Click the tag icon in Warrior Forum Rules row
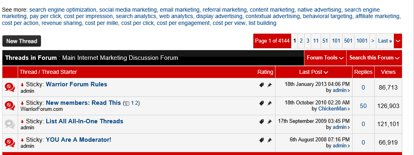 click(262, 85)
